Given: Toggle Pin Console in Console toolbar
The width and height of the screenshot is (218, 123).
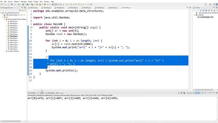Looking at the screenshot, I should pyautogui.click(x=202, y=93).
